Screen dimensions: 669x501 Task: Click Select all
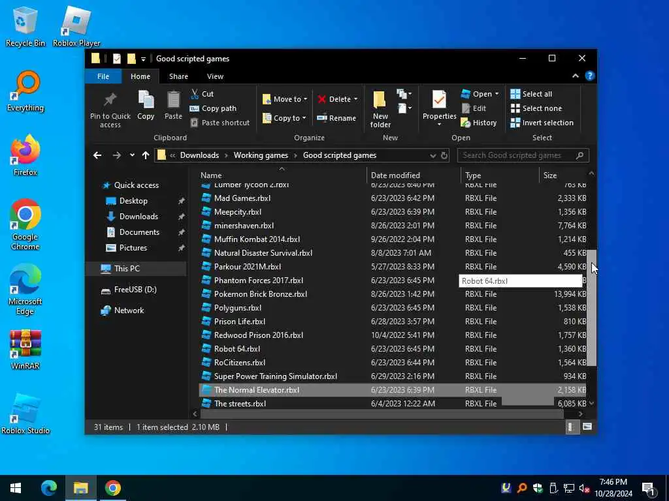[x=531, y=94]
